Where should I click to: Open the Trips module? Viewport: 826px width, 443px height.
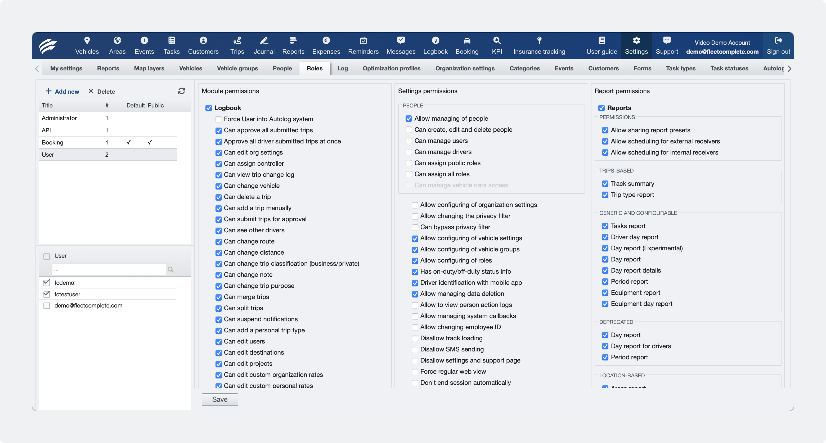237,45
